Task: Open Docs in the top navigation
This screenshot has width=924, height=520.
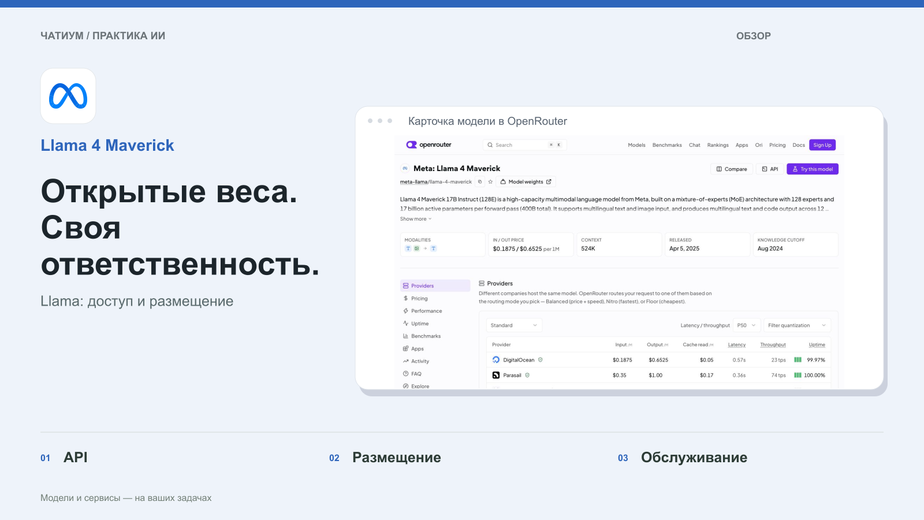Action: [x=799, y=145]
